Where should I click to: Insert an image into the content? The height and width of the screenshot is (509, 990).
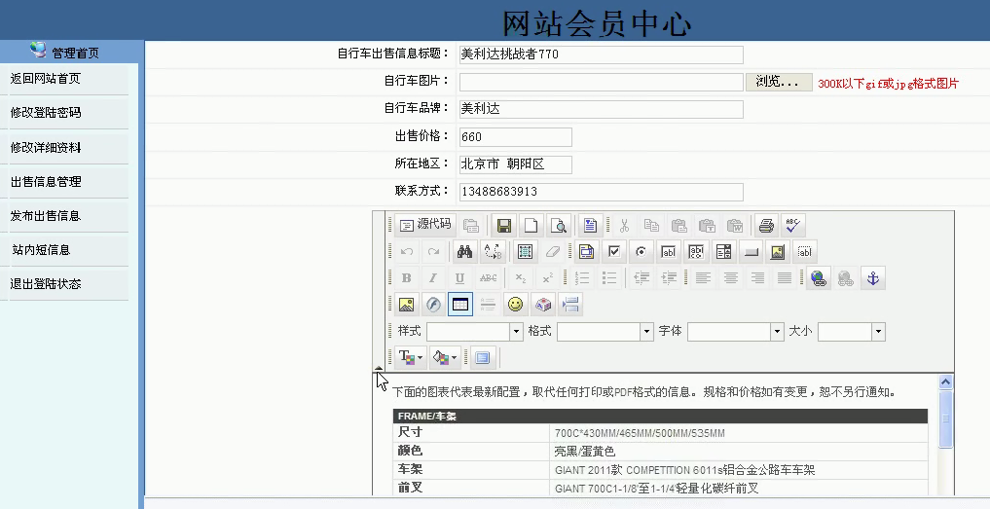[407, 305]
